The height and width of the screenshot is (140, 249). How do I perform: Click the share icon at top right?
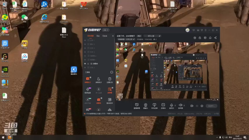[215, 38]
